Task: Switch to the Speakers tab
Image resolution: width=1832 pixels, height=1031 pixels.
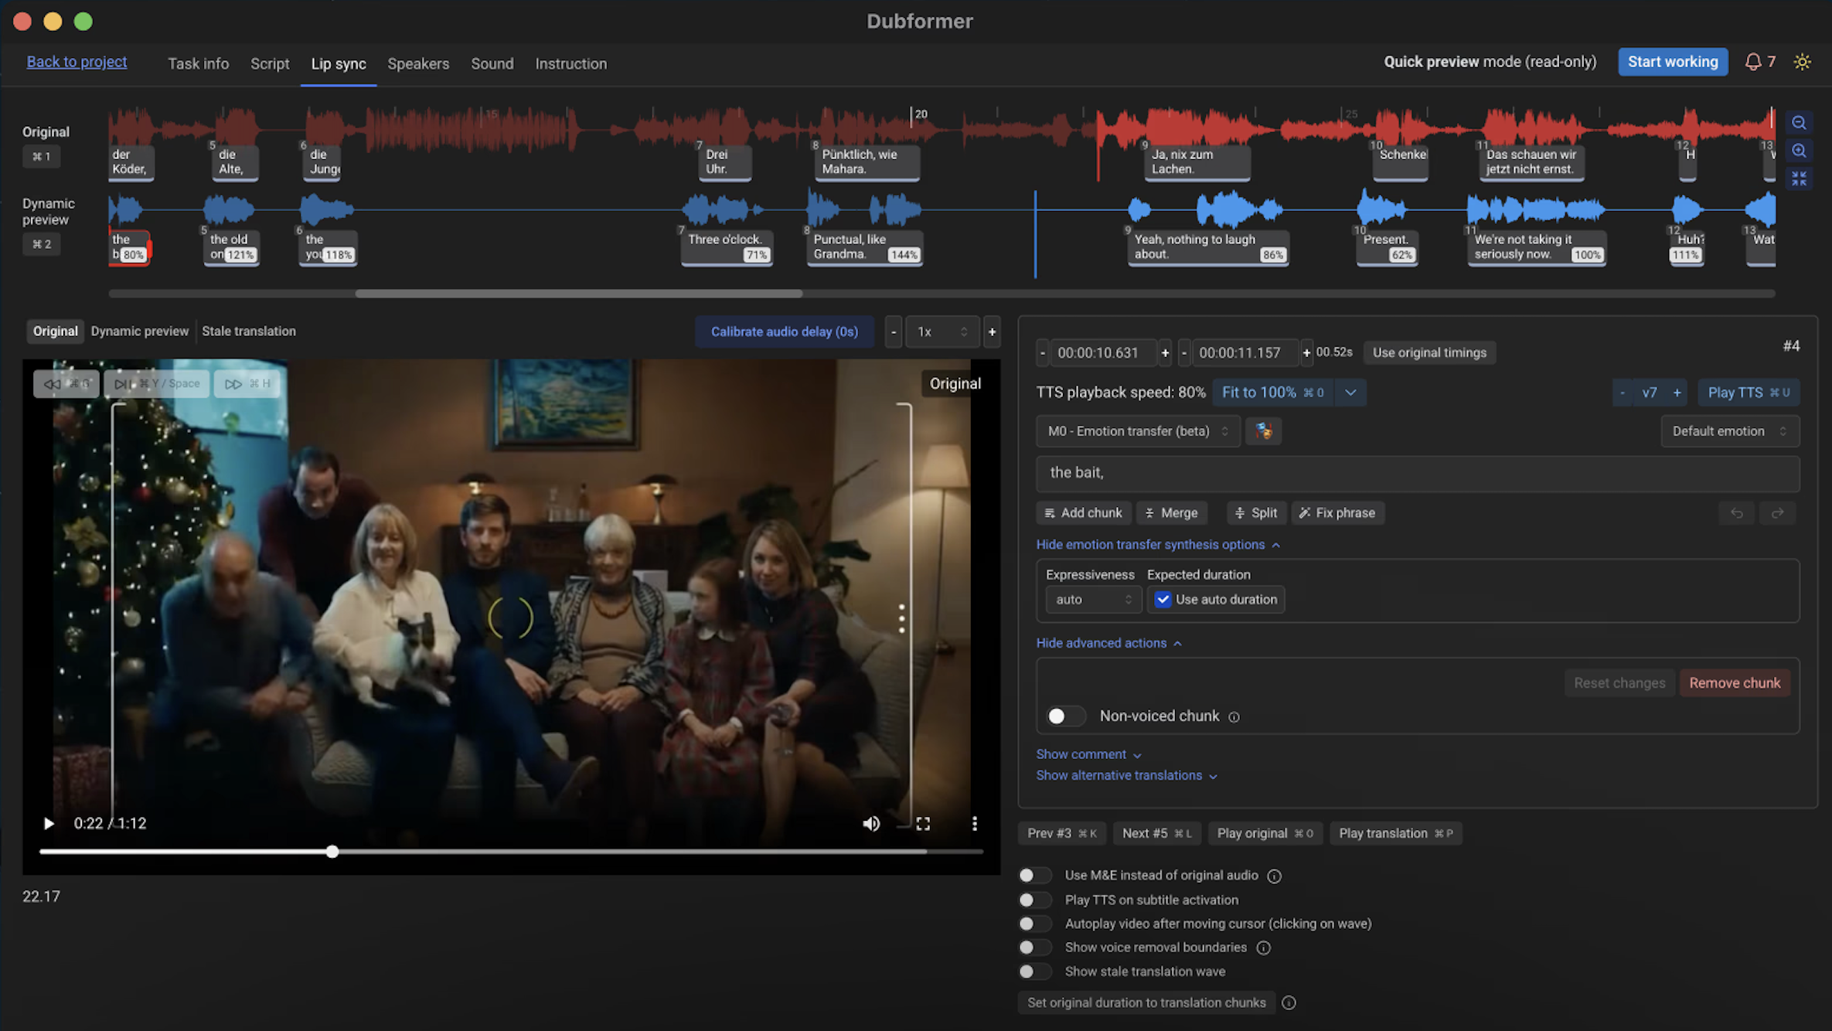Action: coord(417,64)
